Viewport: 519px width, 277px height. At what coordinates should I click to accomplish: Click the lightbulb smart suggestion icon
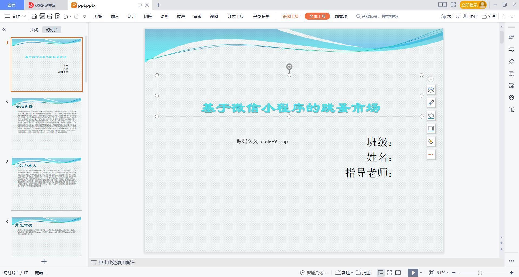431,141
